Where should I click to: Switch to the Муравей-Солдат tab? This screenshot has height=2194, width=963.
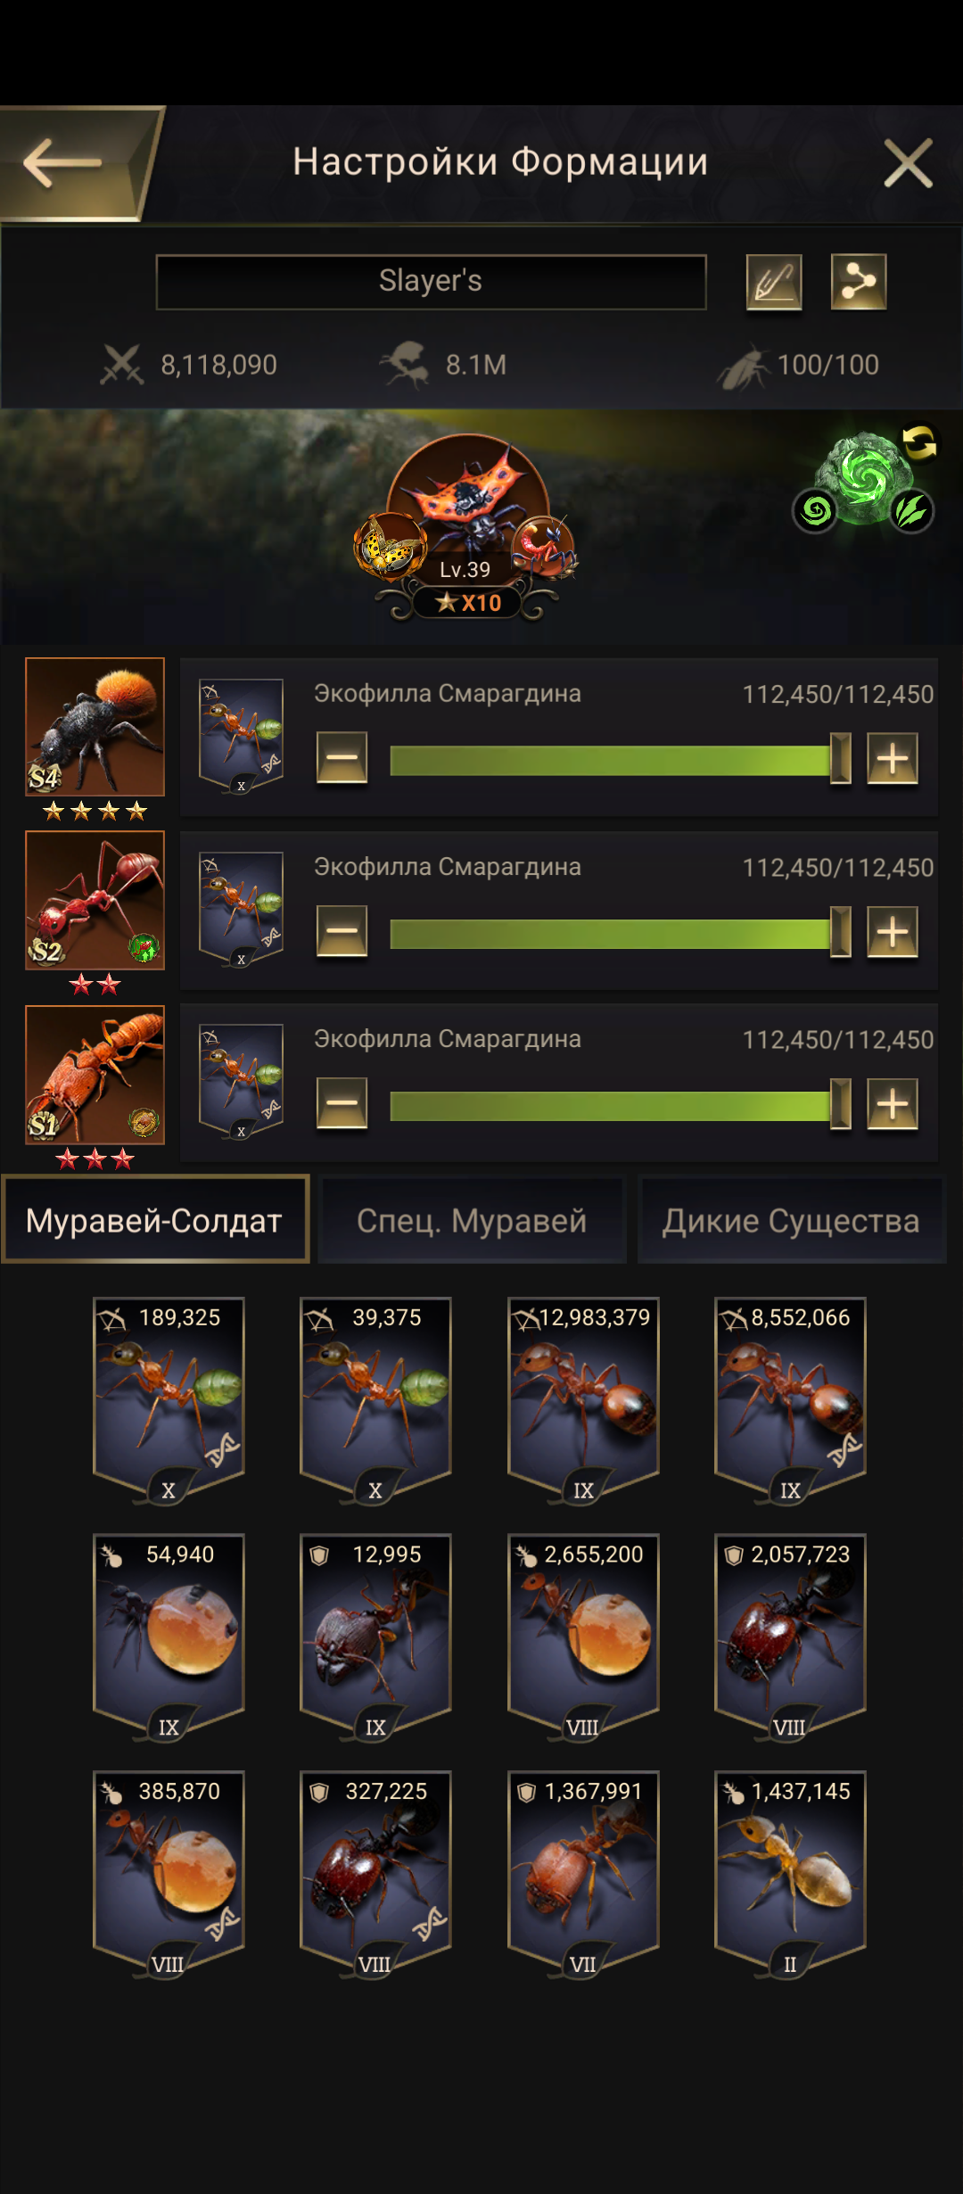point(155,1219)
